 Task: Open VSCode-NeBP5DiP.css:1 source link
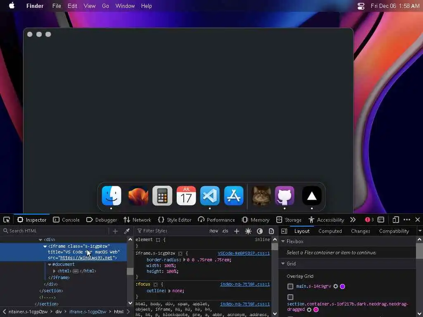tap(244, 253)
